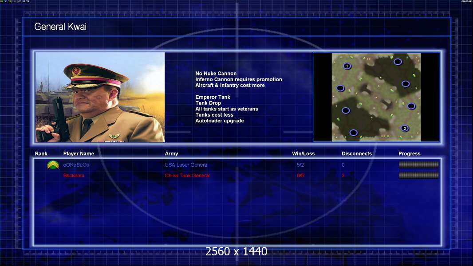This screenshot has height=266, width=473.
Task: Click Beckdom's disconnects value 2
Action: click(x=343, y=176)
